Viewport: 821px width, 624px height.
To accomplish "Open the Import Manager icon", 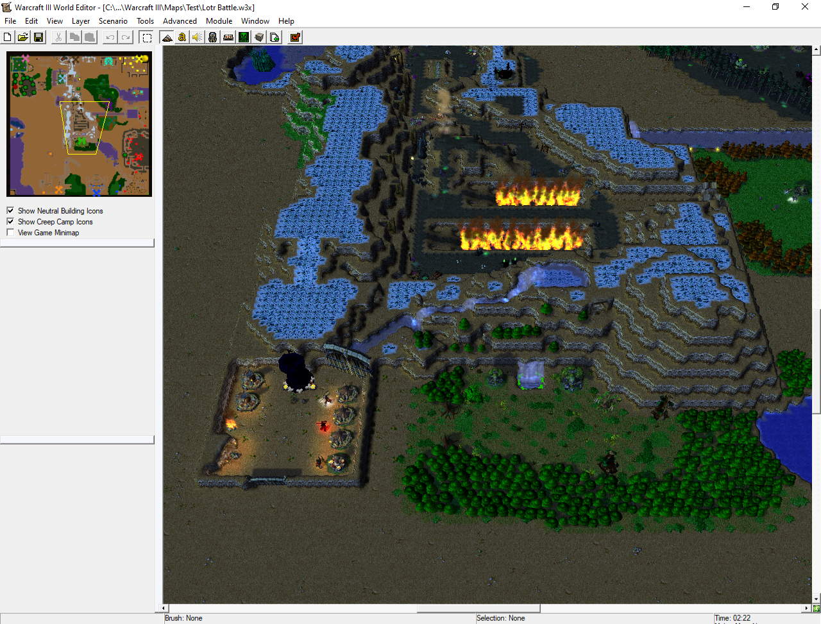I will (275, 37).
